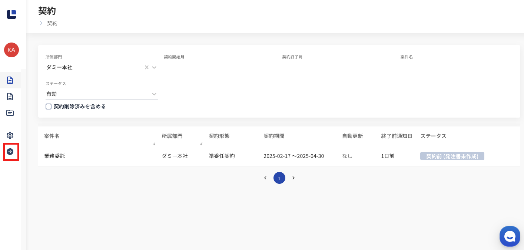The height and width of the screenshot is (250, 524).
Task: Expand the 所属部門 dropdown chevron
Action: (154, 67)
